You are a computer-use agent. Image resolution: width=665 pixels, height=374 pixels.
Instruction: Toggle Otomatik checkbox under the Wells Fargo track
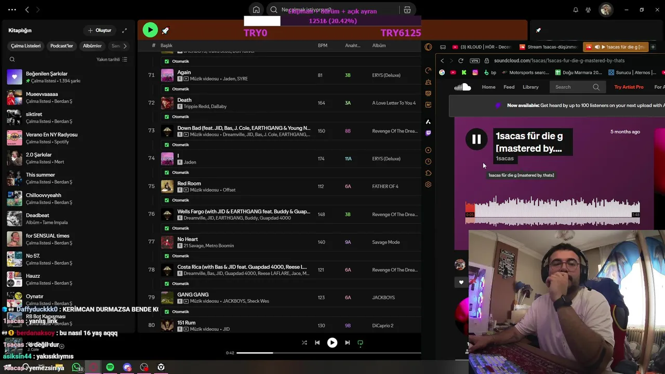click(167, 229)
